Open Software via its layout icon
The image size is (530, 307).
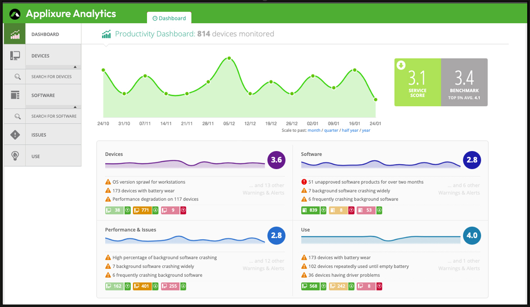14,95
